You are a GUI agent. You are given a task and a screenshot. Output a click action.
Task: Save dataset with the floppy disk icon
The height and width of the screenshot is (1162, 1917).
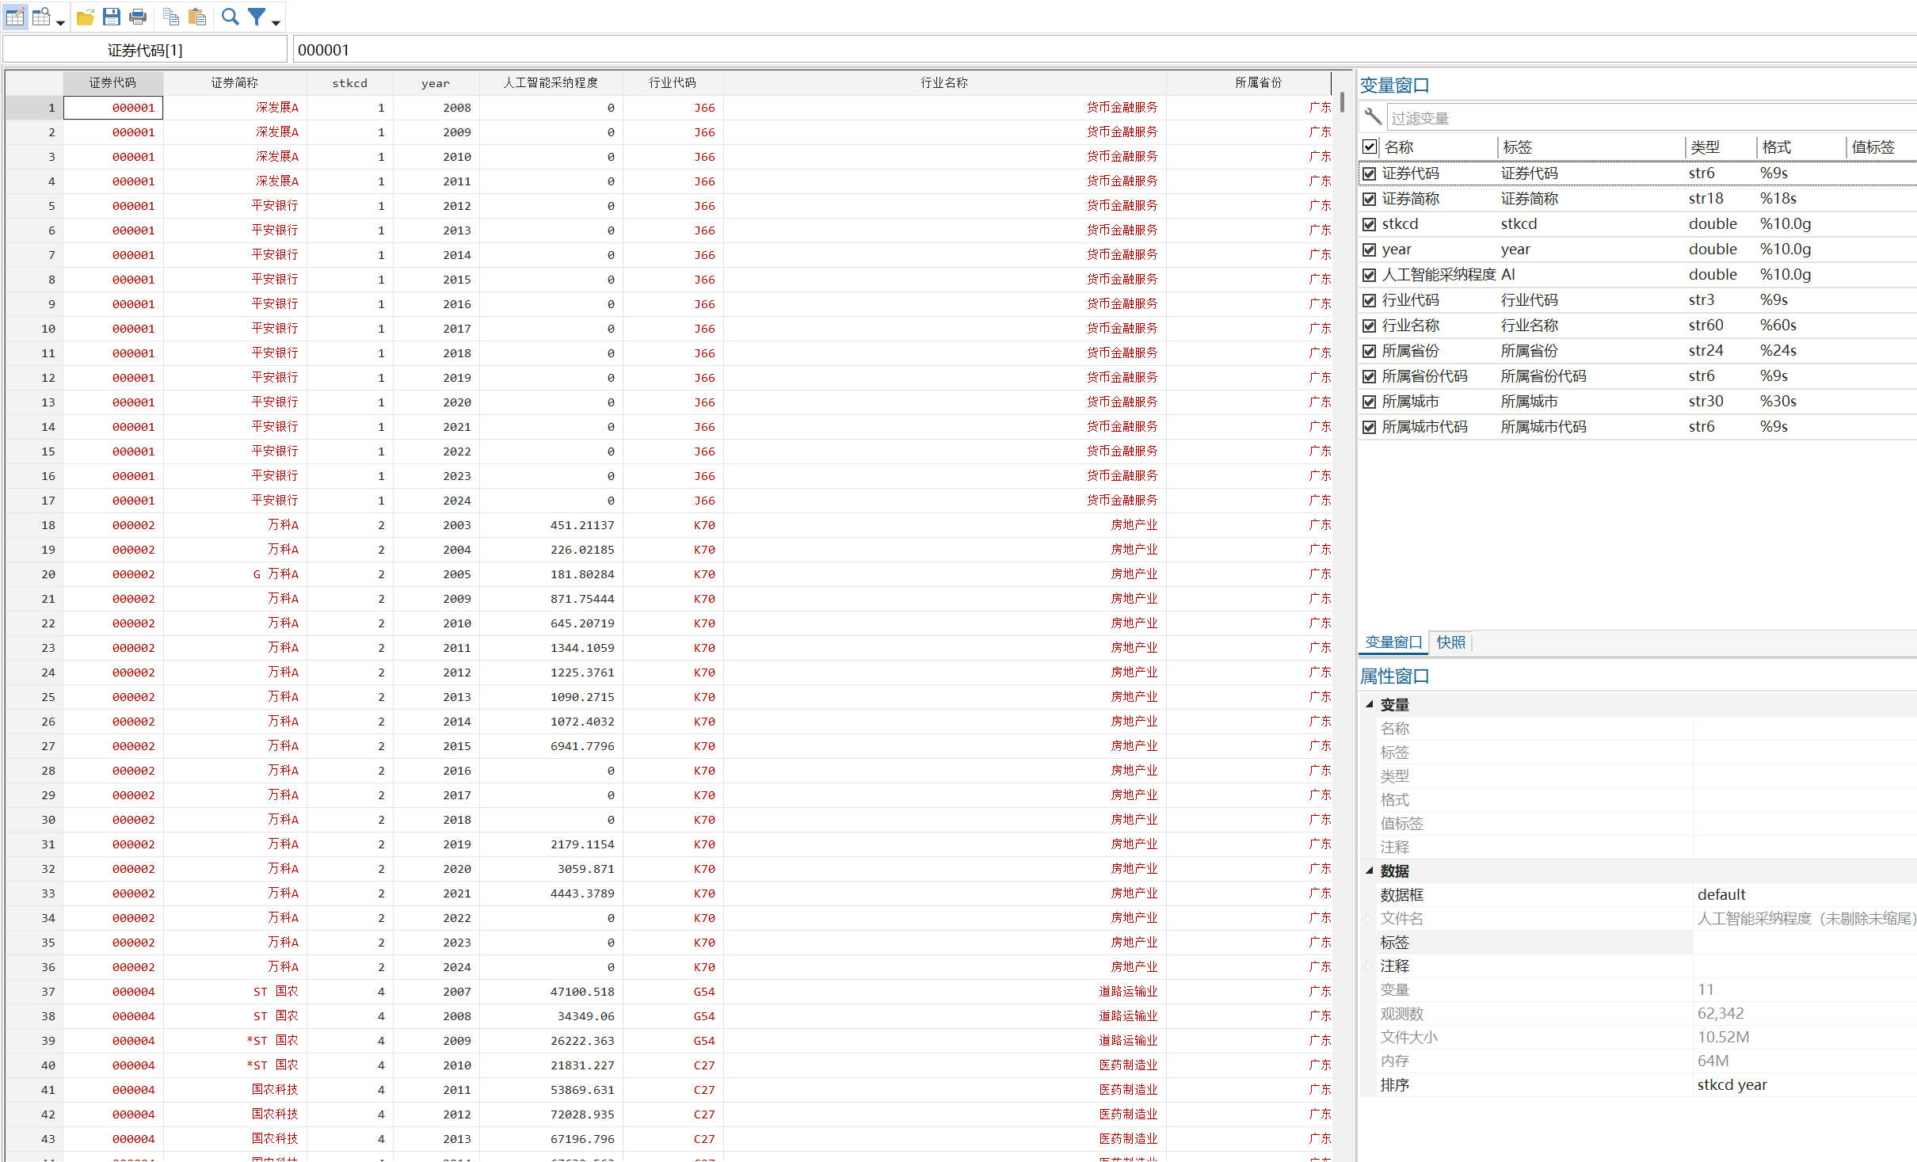click(112, 17)
